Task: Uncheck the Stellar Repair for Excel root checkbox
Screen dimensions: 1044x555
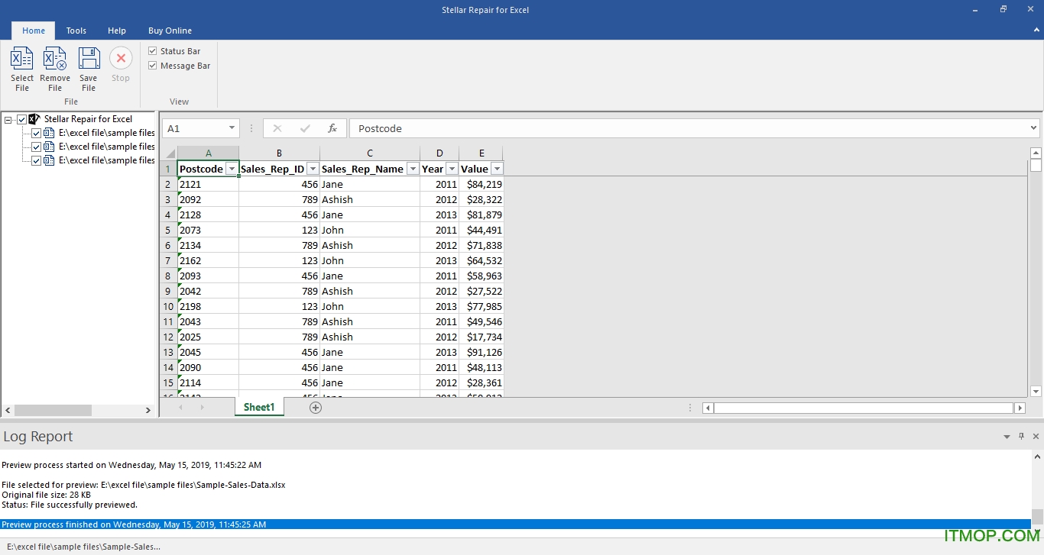Action: tap(21, 119)
